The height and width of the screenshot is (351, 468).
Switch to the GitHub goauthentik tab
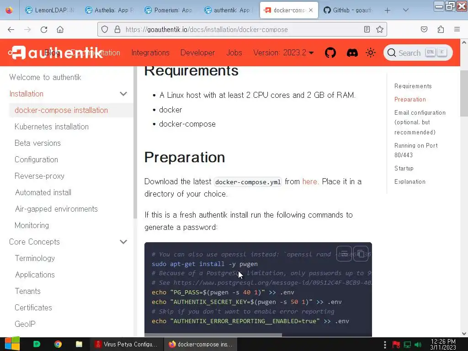point(348,10)
